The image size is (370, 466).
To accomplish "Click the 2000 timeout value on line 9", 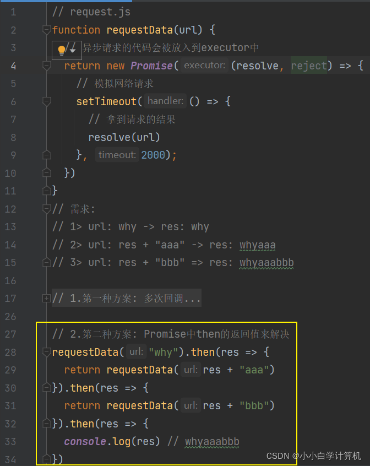I will point(153,155).
